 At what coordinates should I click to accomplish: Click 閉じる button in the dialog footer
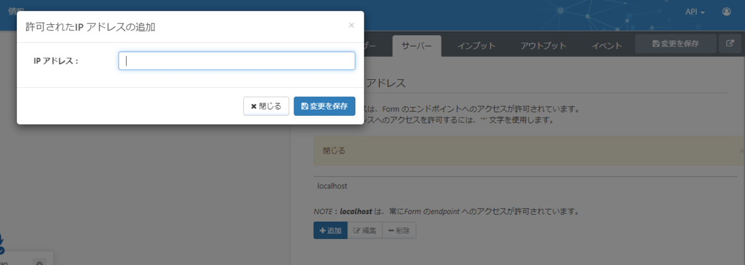pyautogui.click(x=266, y=106)
